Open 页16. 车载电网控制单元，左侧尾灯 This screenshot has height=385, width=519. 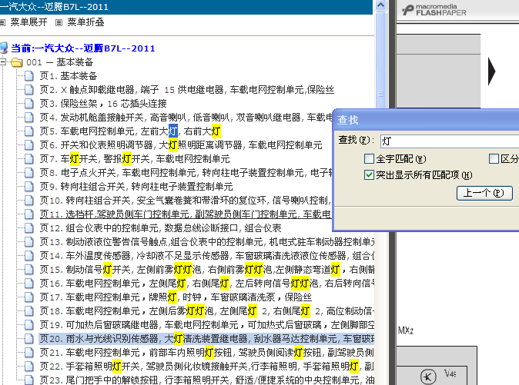[207, 284]
